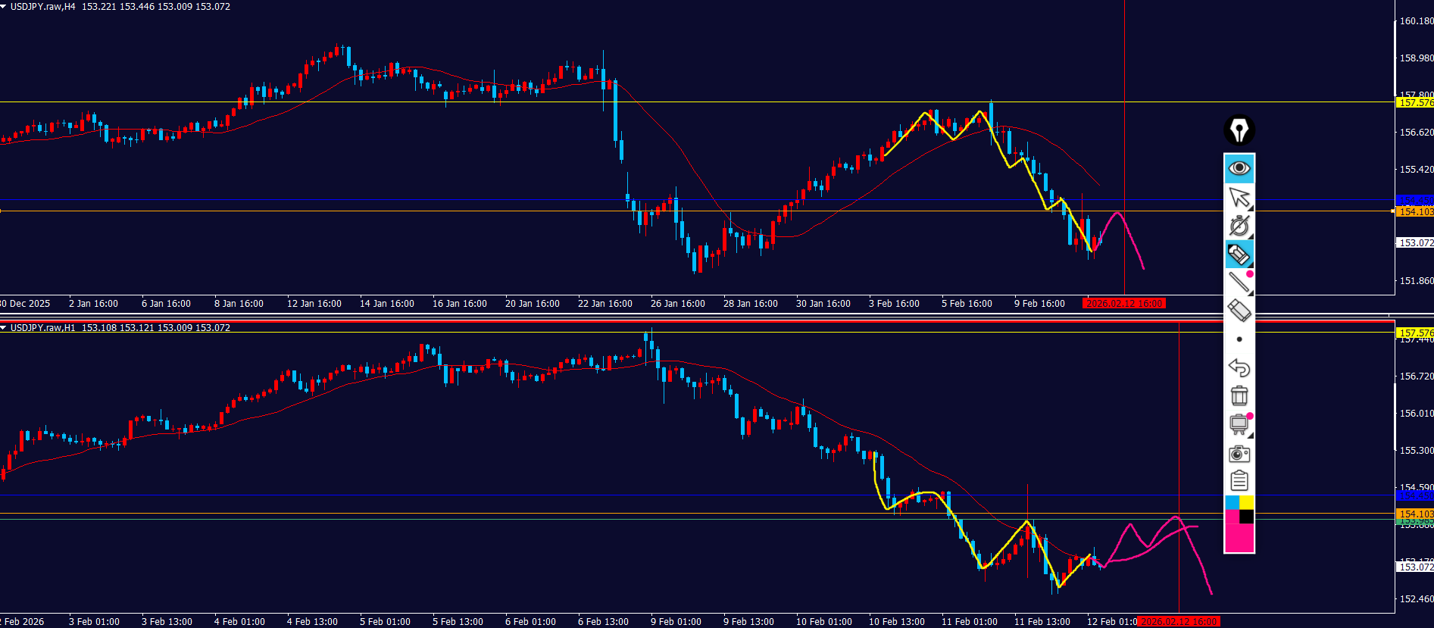Screen dimensions: 1434x628
Task: Open the easel whiteboard tool
Action: 1239,424
